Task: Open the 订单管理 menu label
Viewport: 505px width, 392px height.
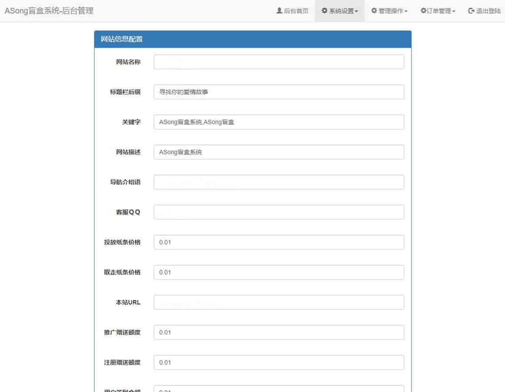Action: [439, 11]
